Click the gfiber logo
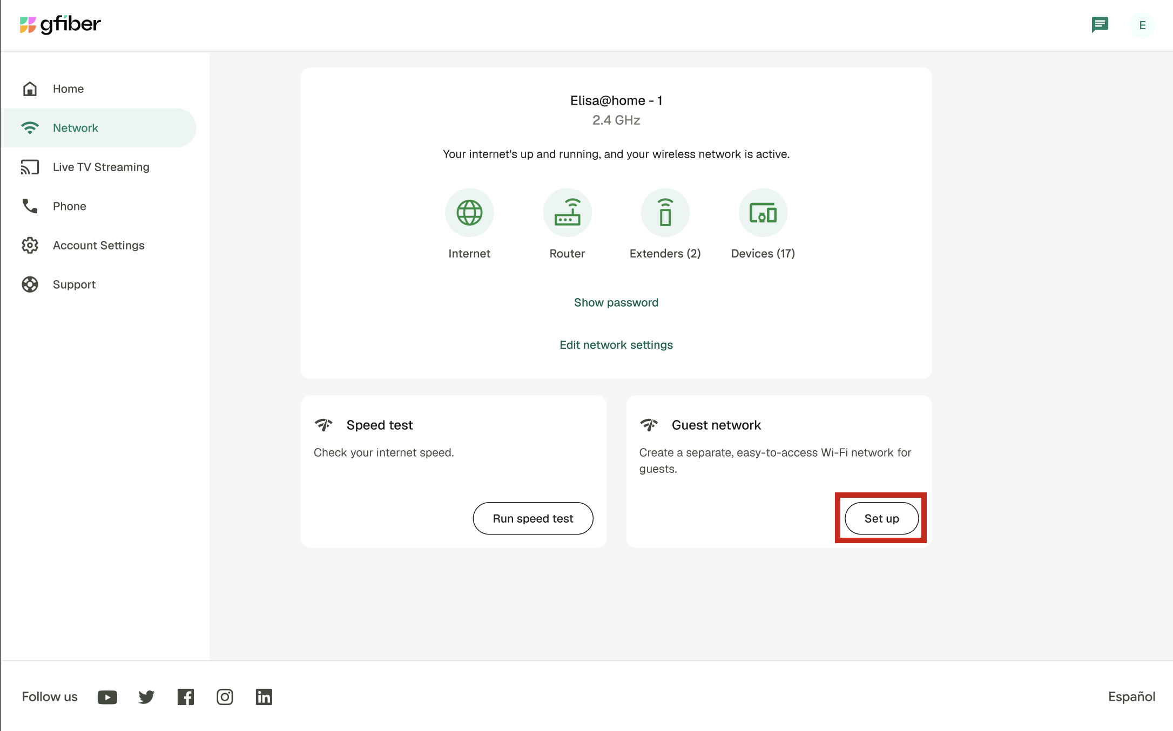Screen dimensions: 1173x731 tap(60, 24)
